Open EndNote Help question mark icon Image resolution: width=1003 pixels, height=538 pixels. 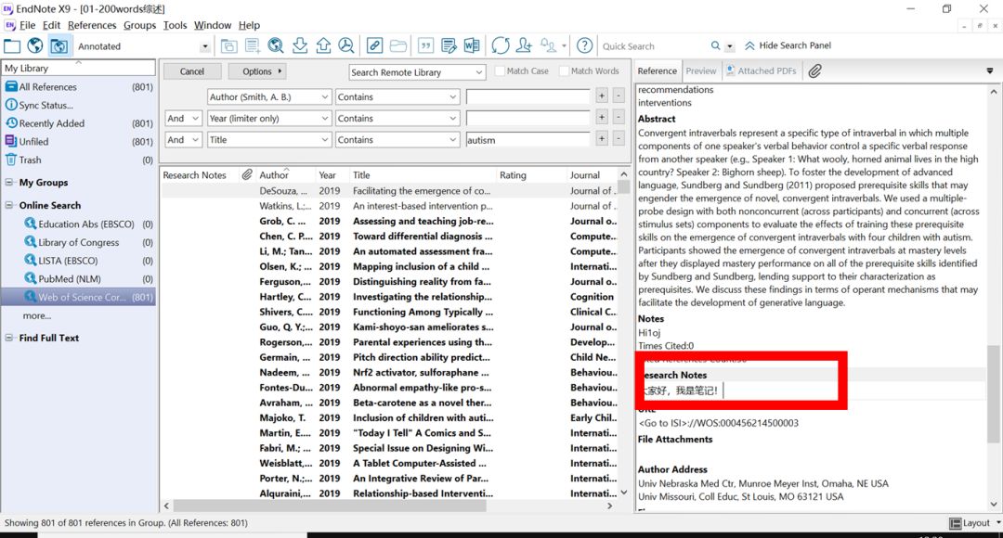point(585,46)
